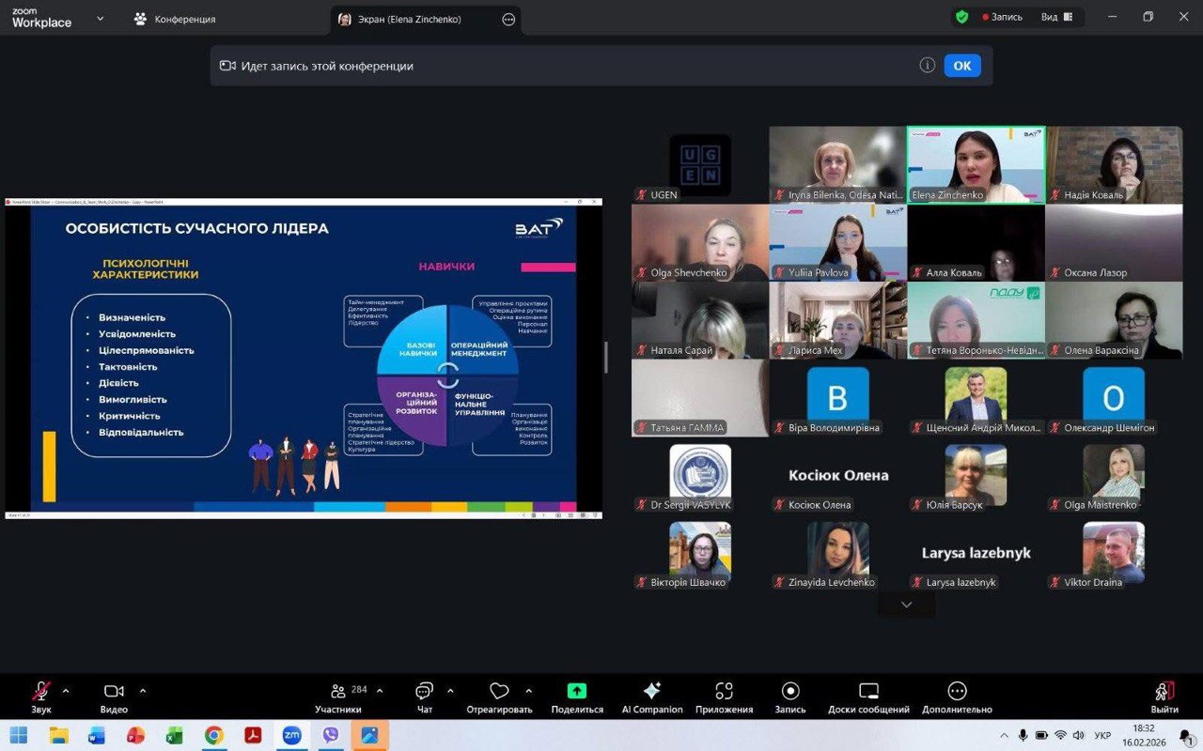Open the Вид view menu
1203x751 pixels.
[x=1056, y=17]
